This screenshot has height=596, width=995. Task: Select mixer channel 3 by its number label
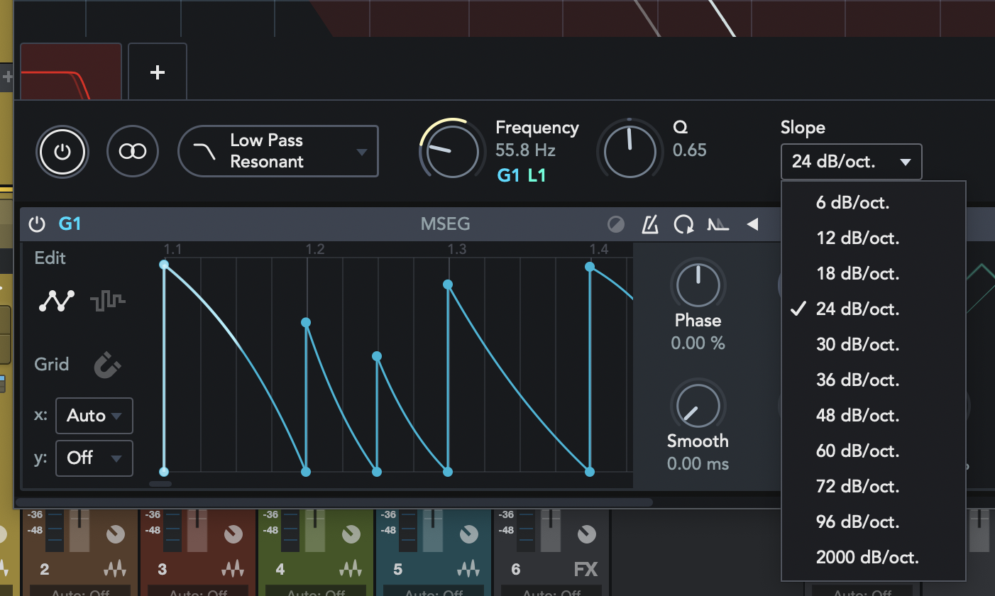(x=163, y=569)
